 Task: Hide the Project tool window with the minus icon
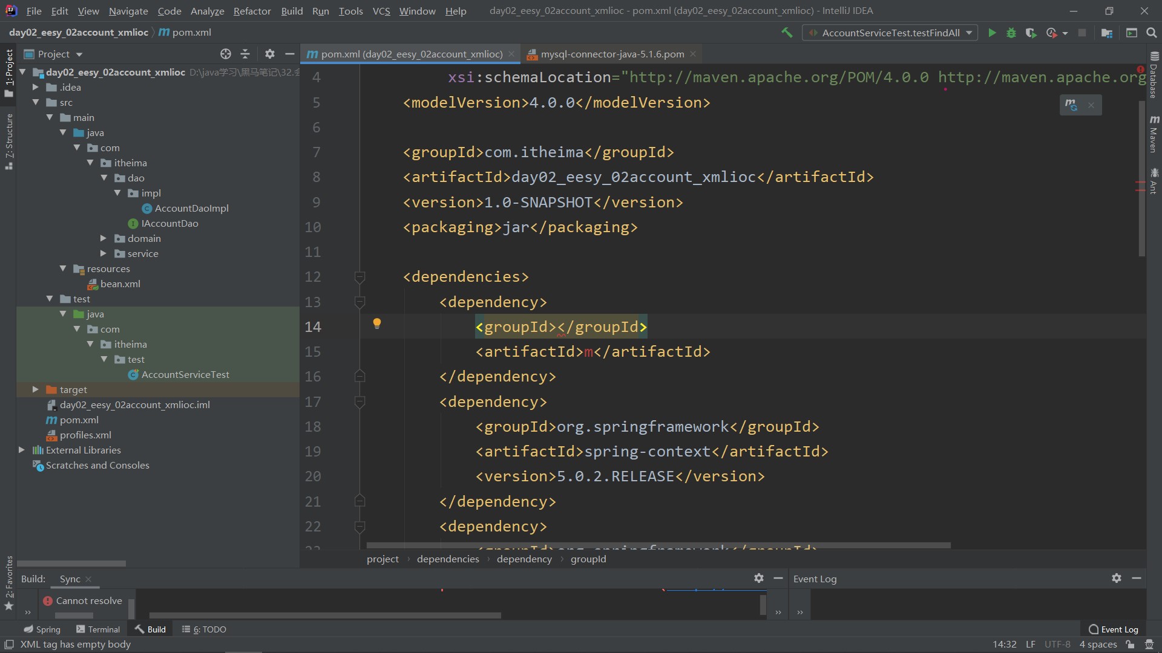click(x=290, y=54)
